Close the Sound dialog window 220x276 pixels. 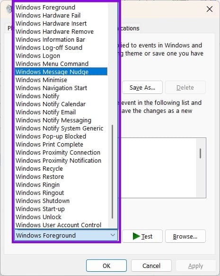coord(210,9)
